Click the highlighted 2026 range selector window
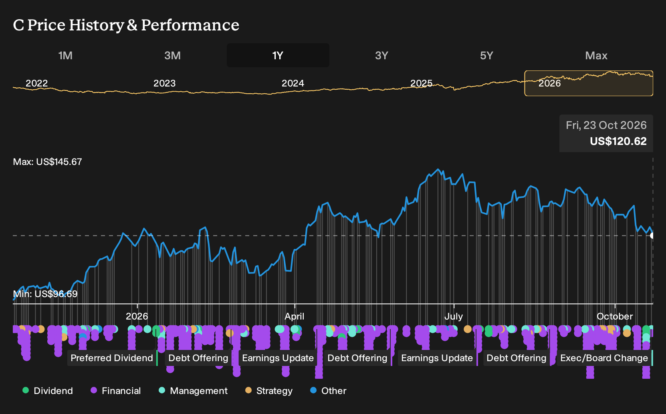 click(x=589, y=83)
